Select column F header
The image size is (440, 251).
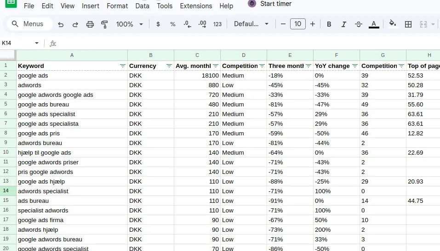pyautogui.click(x=337, y=55)
